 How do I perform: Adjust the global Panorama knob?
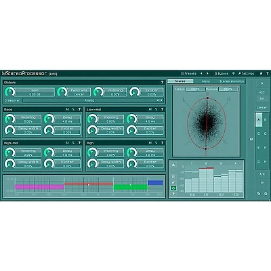62,92
